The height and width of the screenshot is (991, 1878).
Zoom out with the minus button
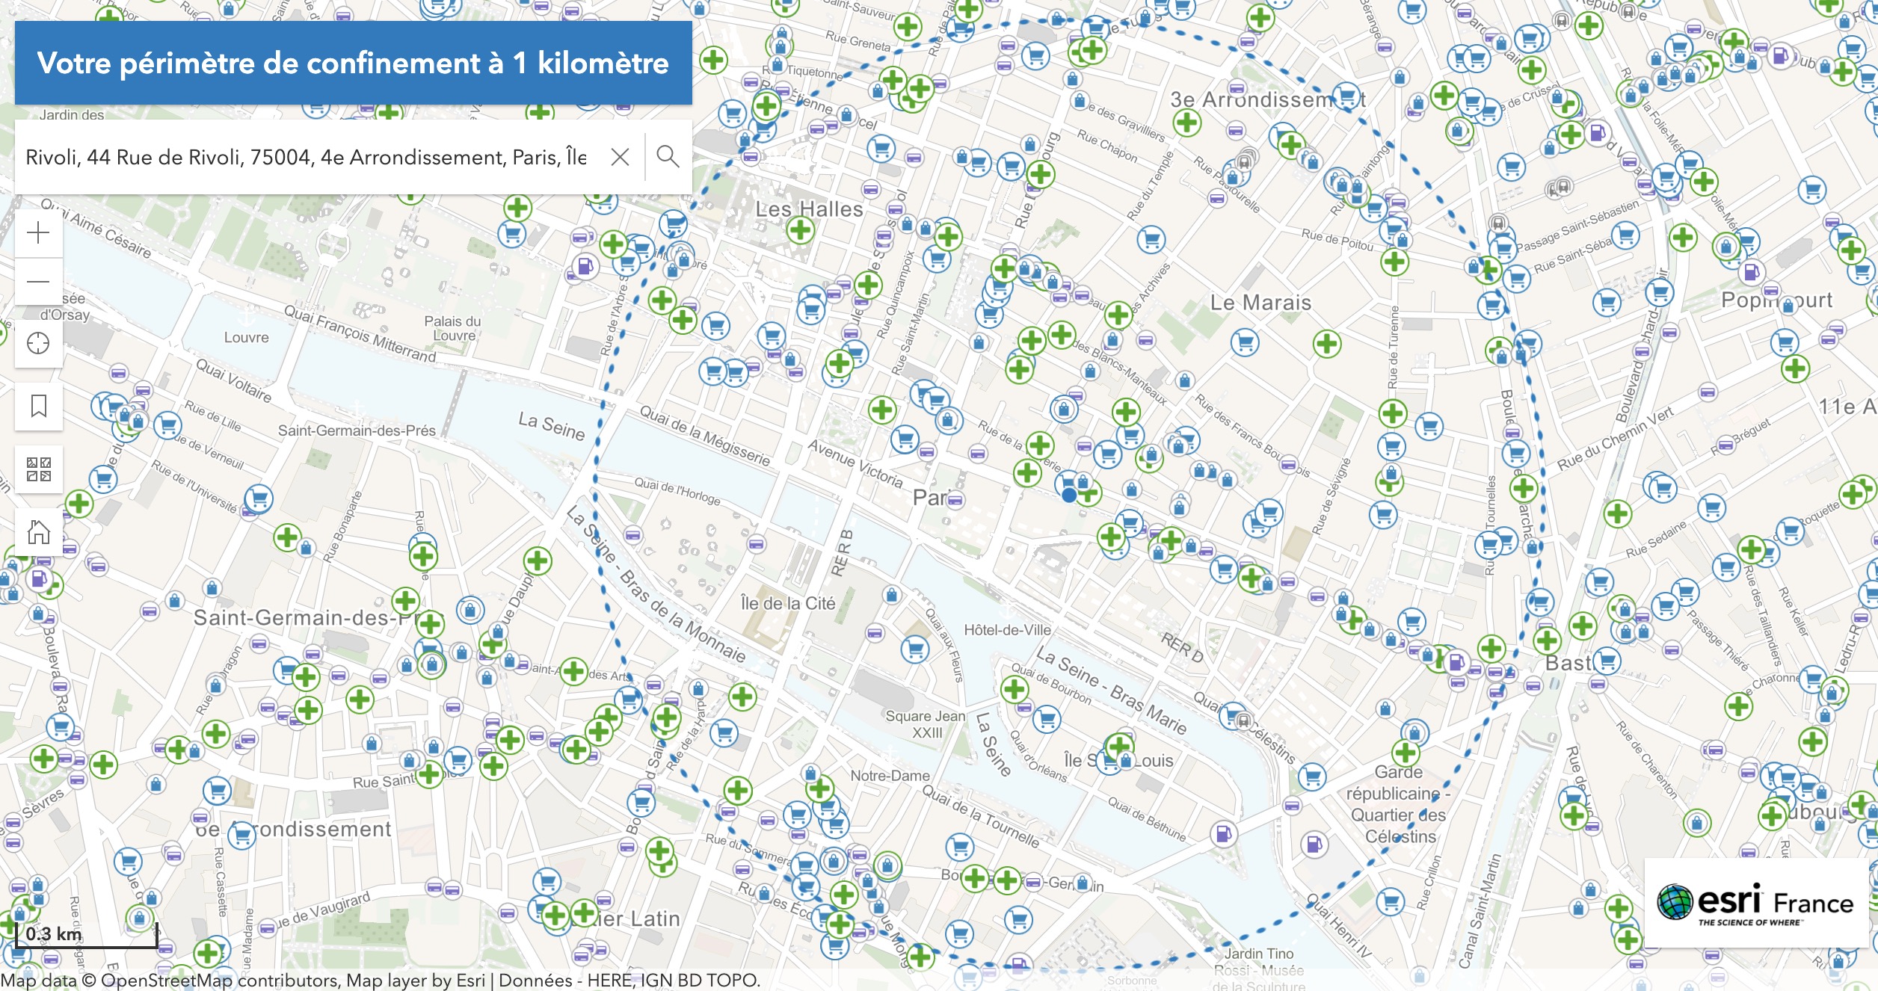coord(38,282)
